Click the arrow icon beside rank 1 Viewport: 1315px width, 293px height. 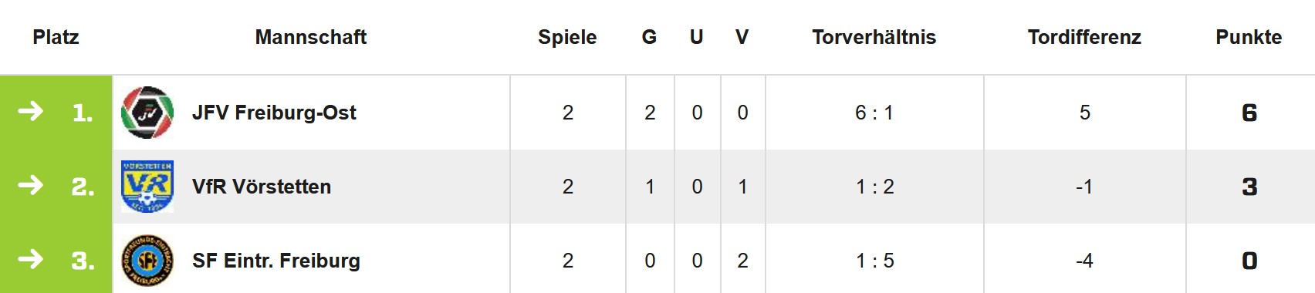tap(31, 112)
